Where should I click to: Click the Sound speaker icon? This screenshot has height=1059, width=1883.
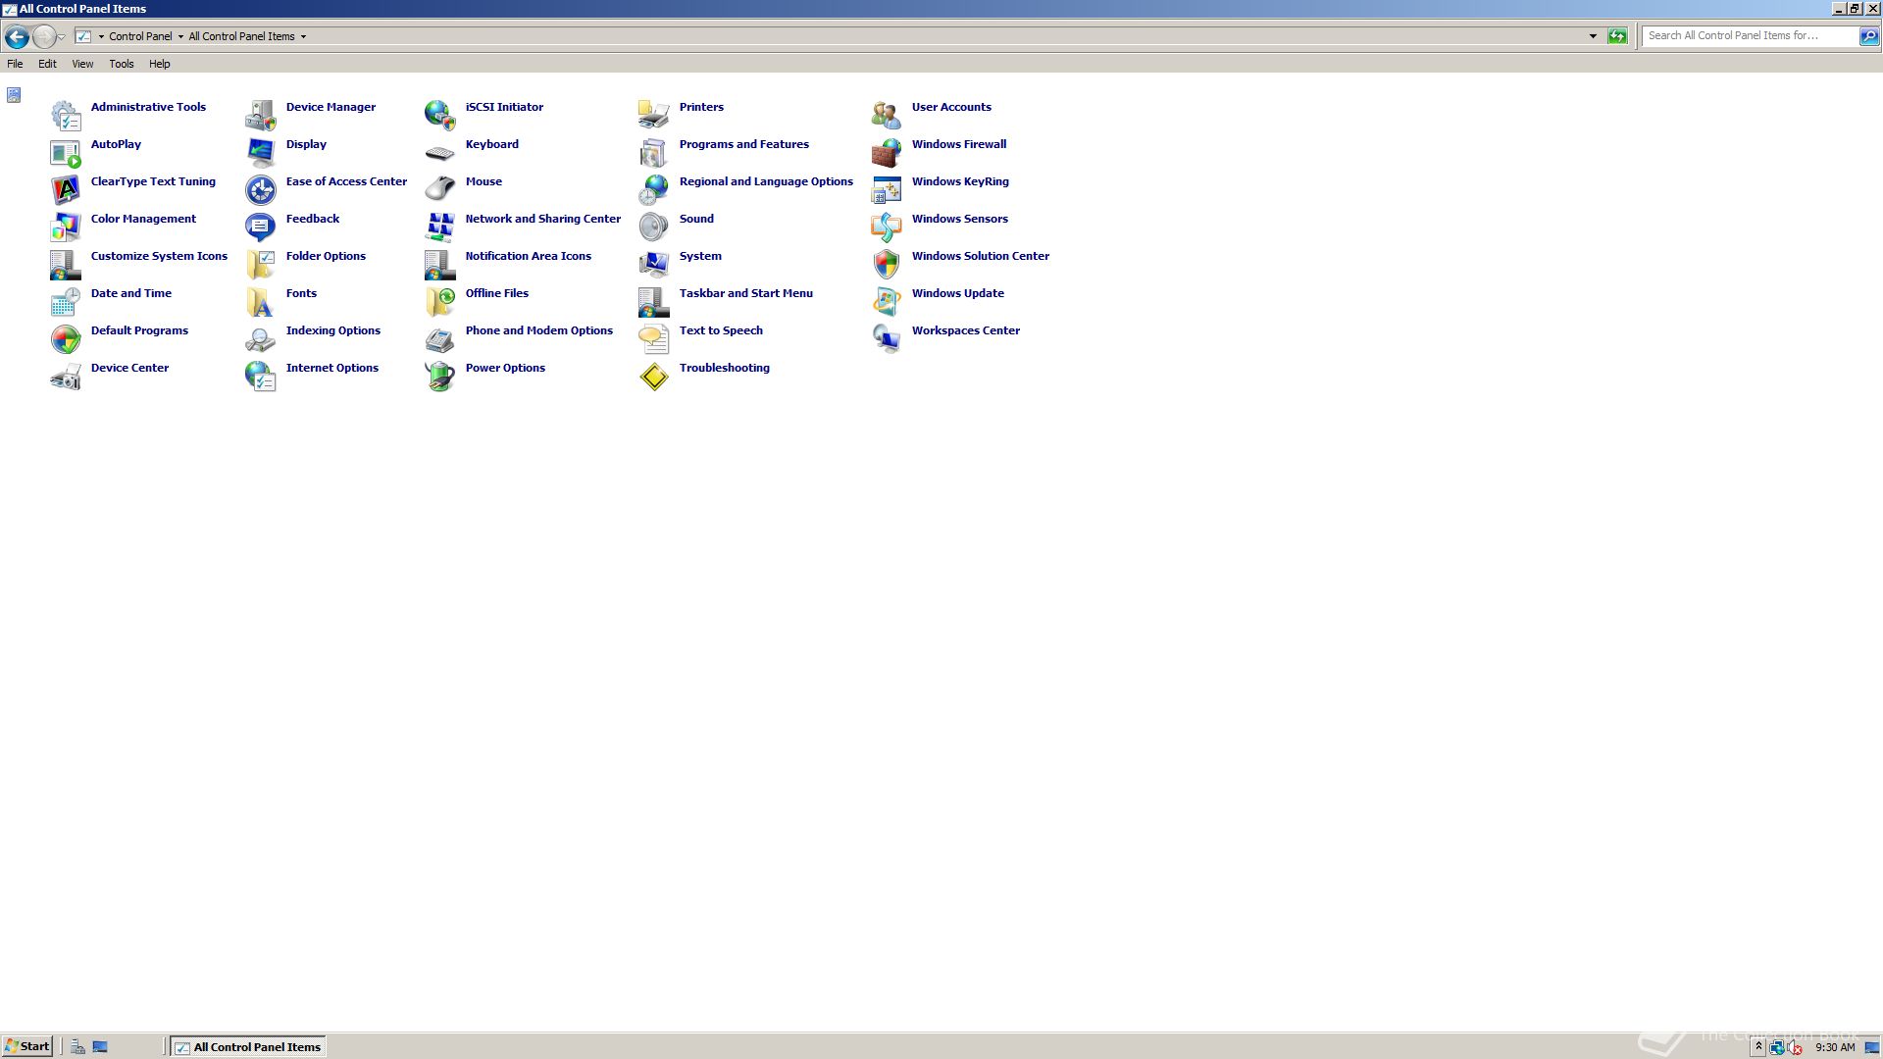[x=654, y=227]
